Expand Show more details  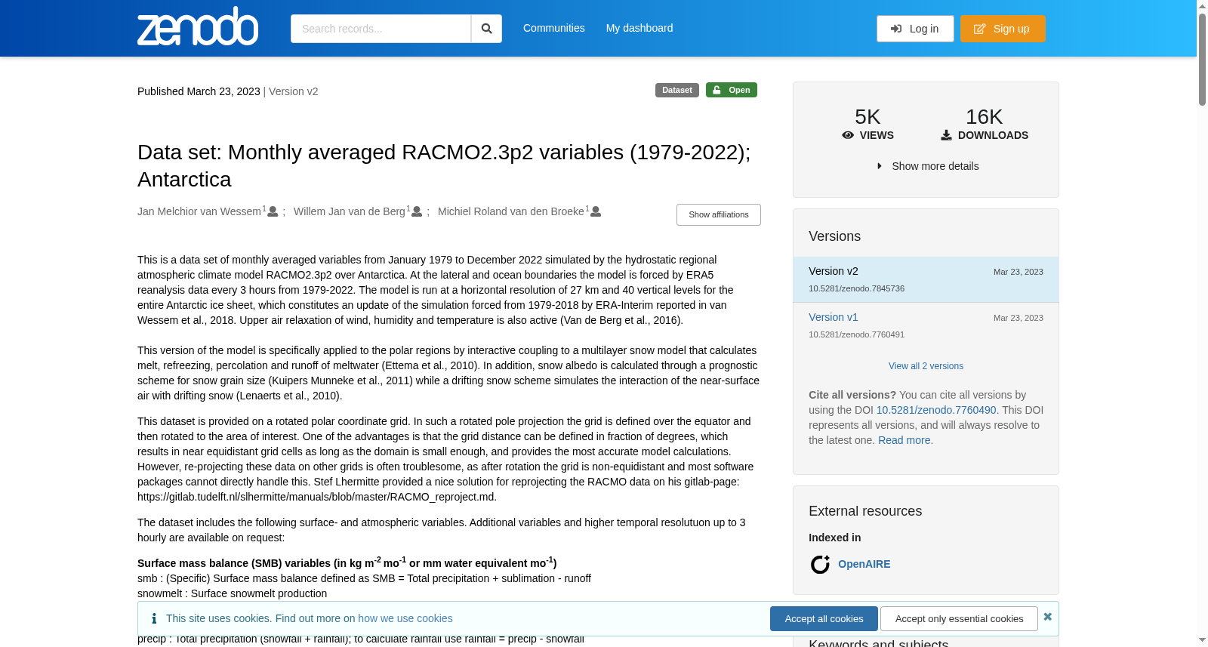point(926,166)
